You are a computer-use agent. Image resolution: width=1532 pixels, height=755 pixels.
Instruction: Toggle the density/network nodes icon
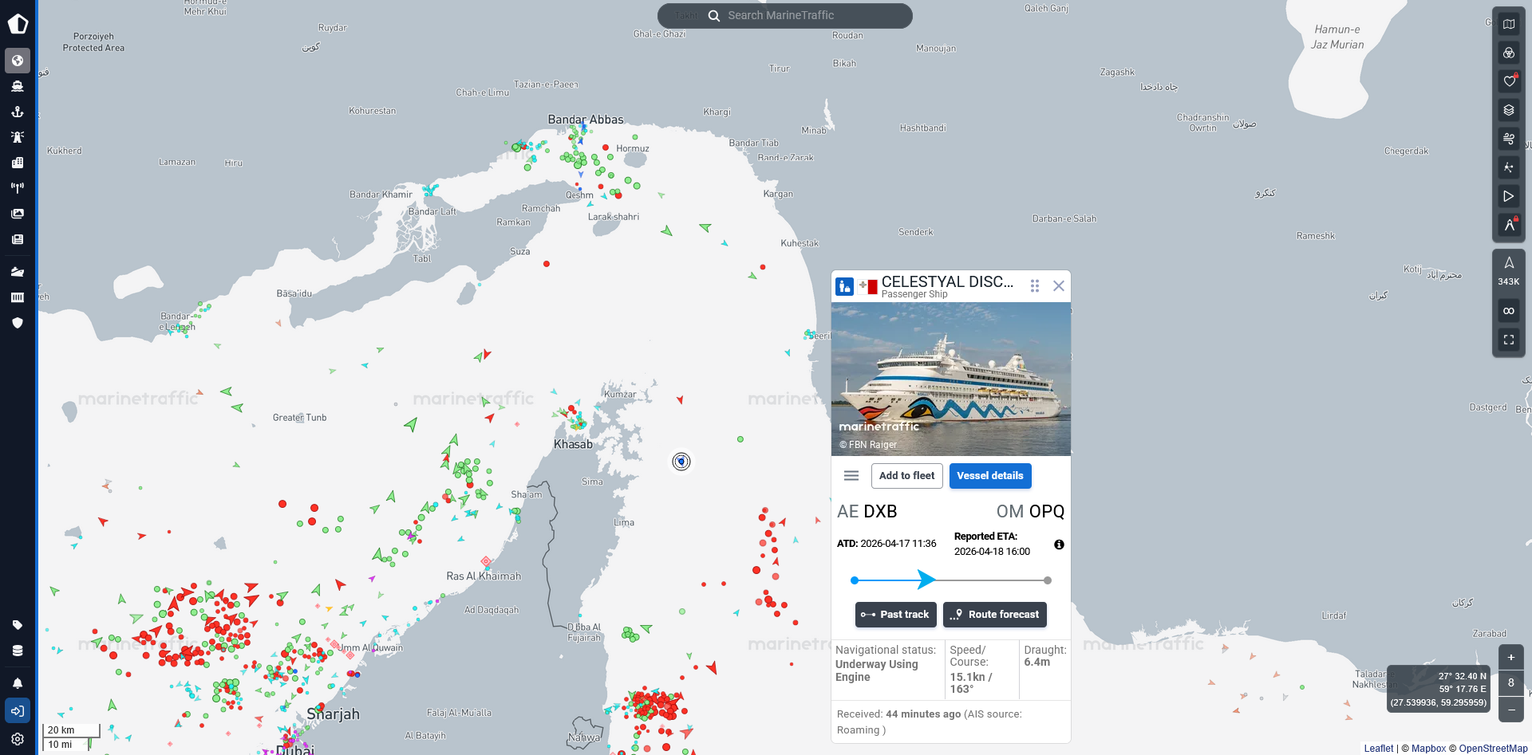[x=1509, y=167]
